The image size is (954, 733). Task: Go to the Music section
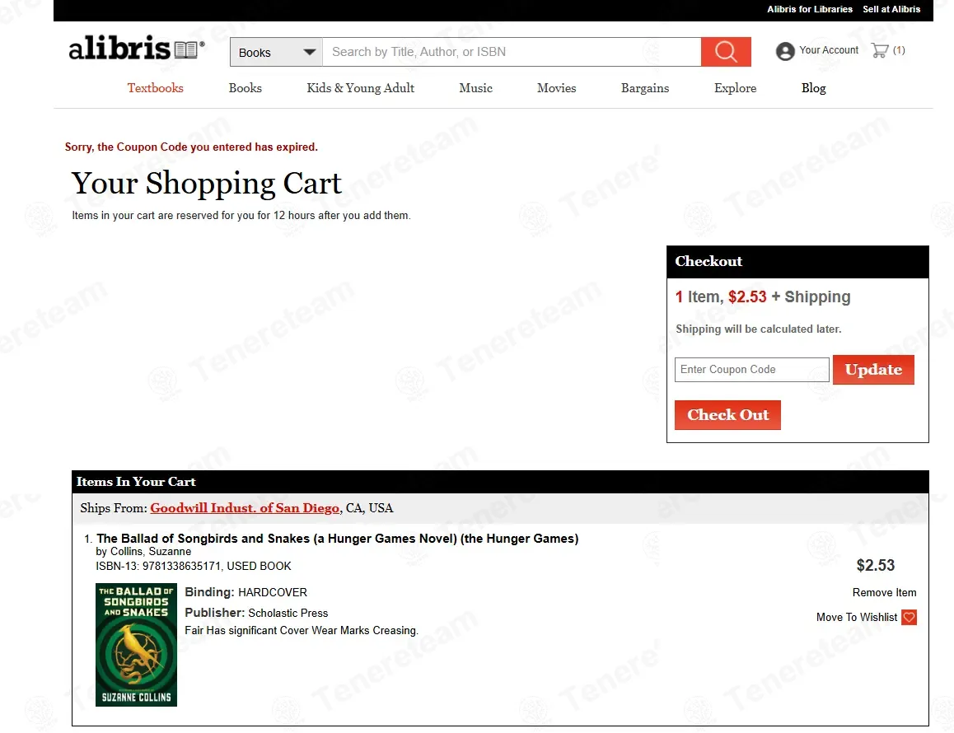(x=476, y=88)
